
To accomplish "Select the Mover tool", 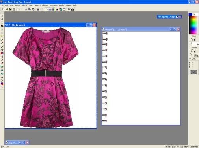I will click(x=2, y=29).
